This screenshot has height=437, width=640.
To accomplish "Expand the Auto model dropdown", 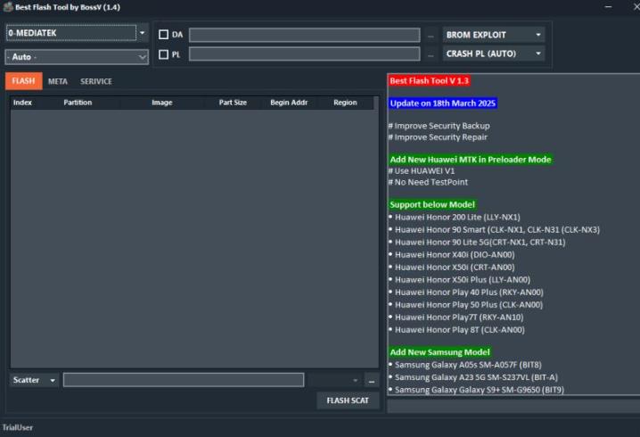I will pyautogui.click(x=76, y=57).
